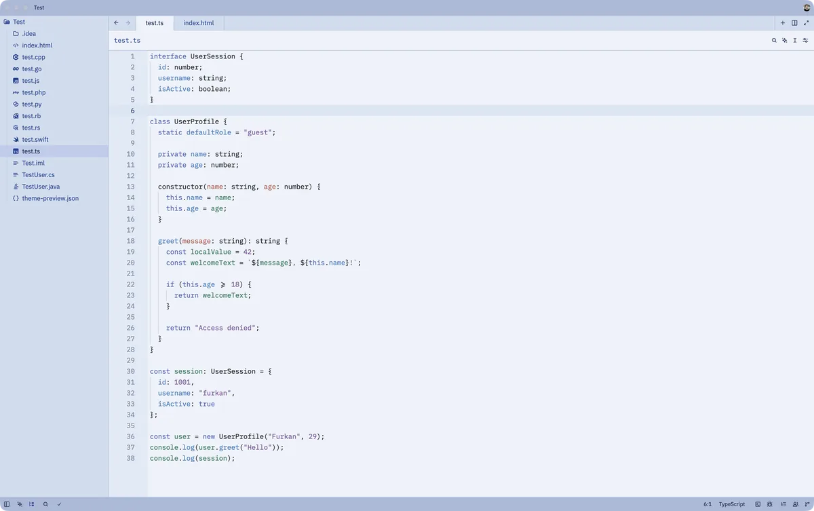Click the PHP file icon beside test.php
This screenshot has height=511, width=814.
pyautogui.click(x=16, y=92)
